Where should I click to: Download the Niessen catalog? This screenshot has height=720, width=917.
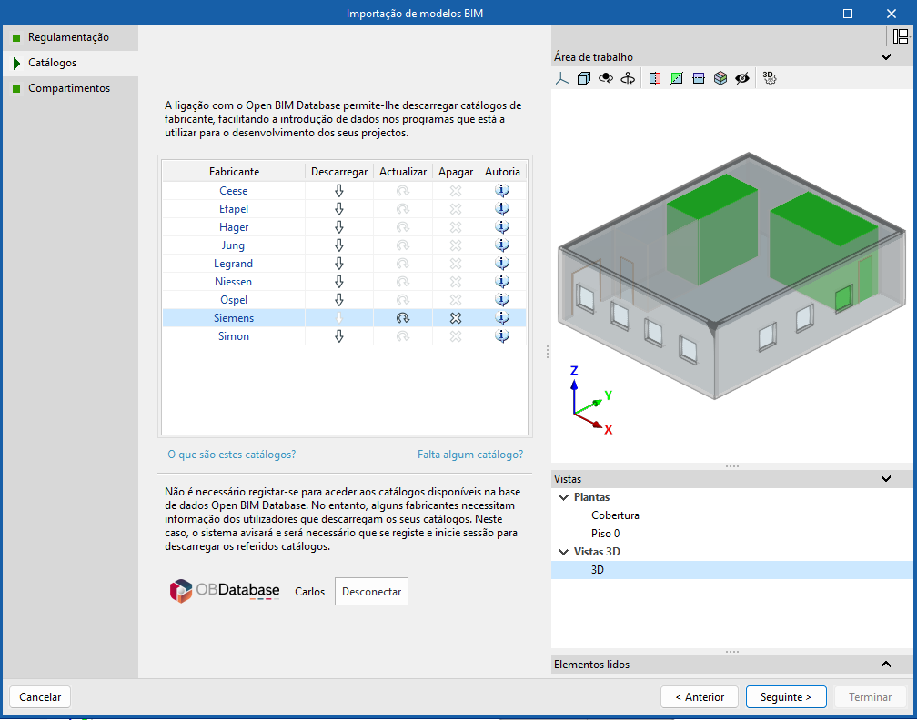tap(338, 281)
